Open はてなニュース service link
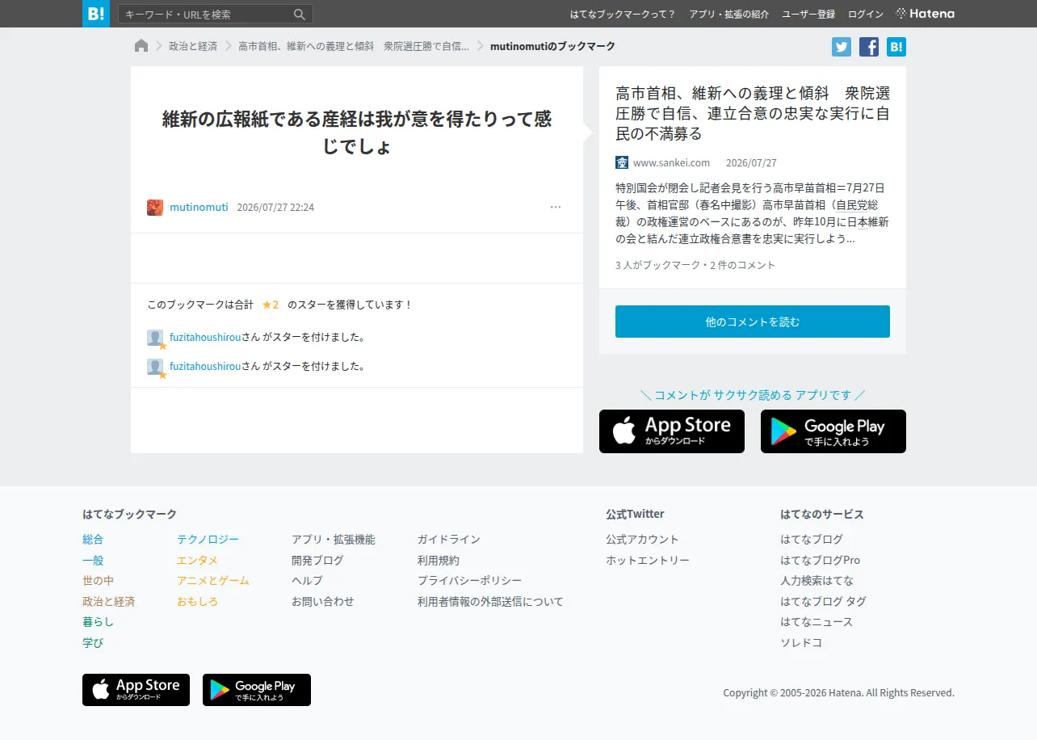 (817, 622)
